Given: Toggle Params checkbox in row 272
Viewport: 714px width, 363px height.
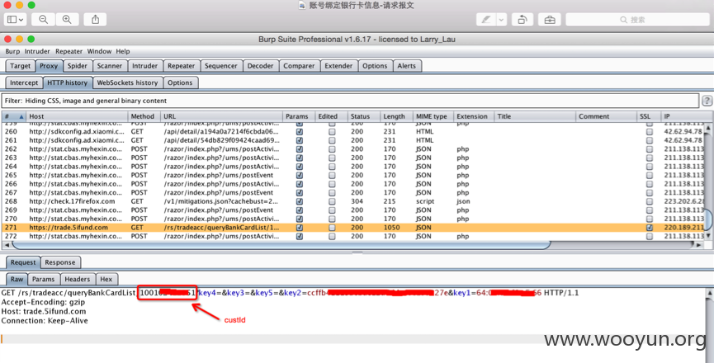Looking at the screenshot, I should [299, 237].
